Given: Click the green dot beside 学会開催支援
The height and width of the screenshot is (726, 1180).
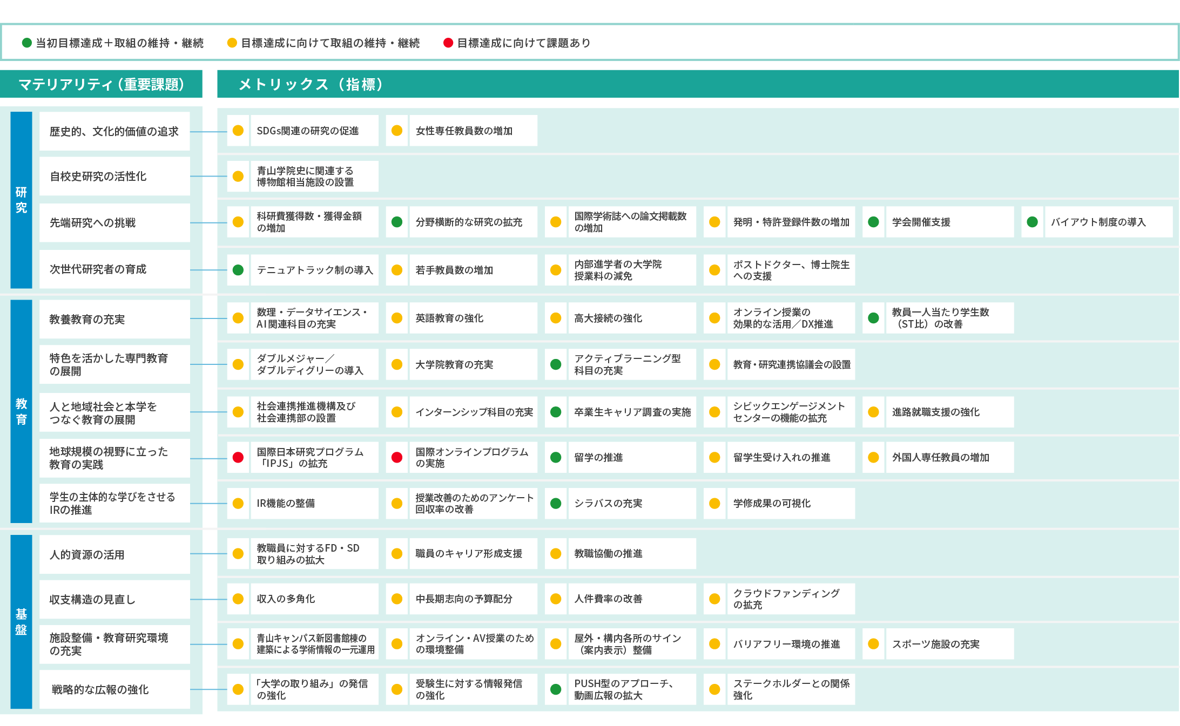Looking at the screenshot, I should coord(873,222).
